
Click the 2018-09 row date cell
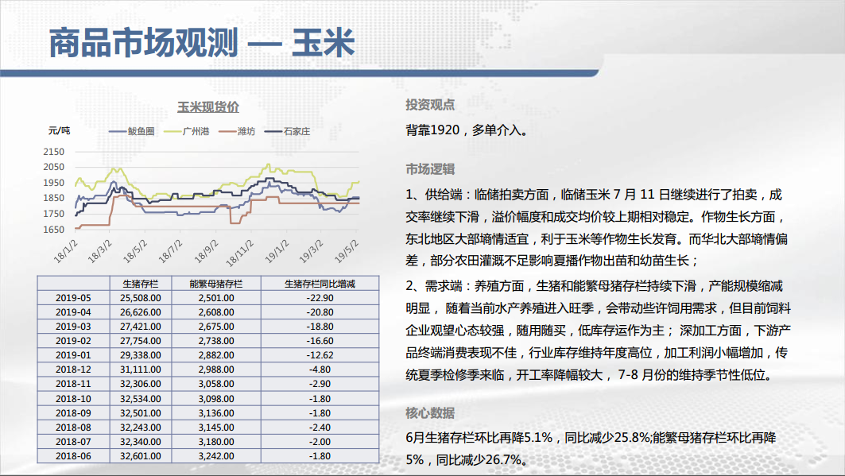[73, 413]
